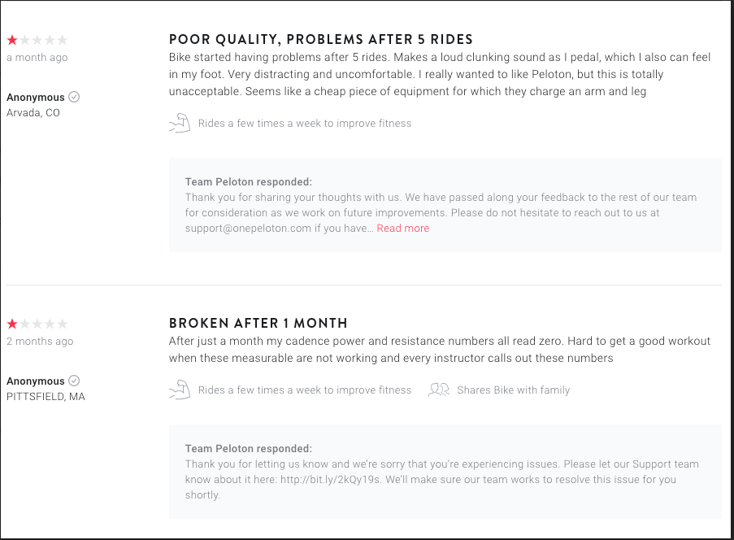Viewport: 734px width, 540px height.
Task: Click the flexing arm icon in second review
Action: (180, 390)
